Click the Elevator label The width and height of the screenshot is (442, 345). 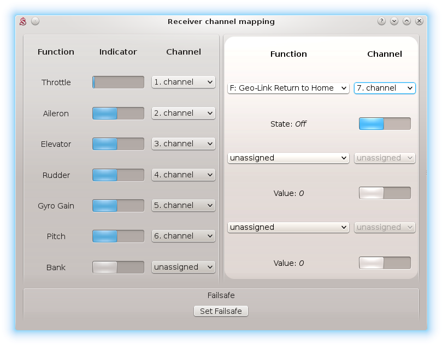56,144
